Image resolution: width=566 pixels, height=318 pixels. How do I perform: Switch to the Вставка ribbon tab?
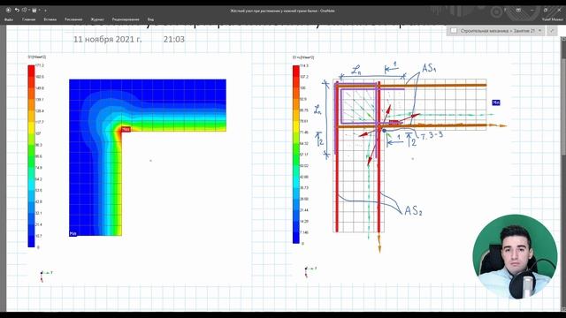pyautogui.click(x=50, y=19)
